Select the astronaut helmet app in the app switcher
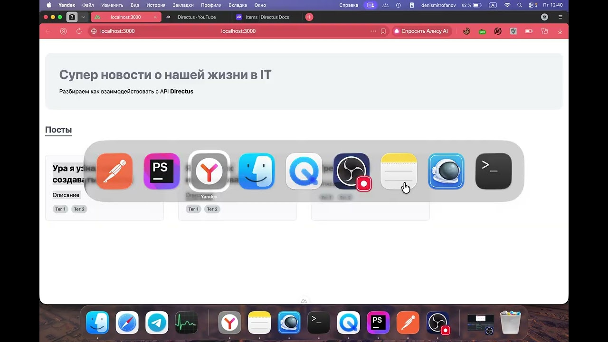Screen dimensions: 608x342 pos(446,171)
